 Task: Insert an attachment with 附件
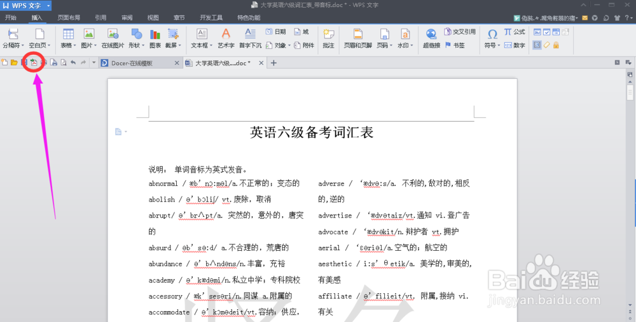304,45
